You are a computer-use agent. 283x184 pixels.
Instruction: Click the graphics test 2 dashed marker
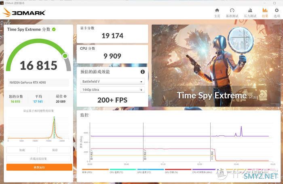click(143, 142)
